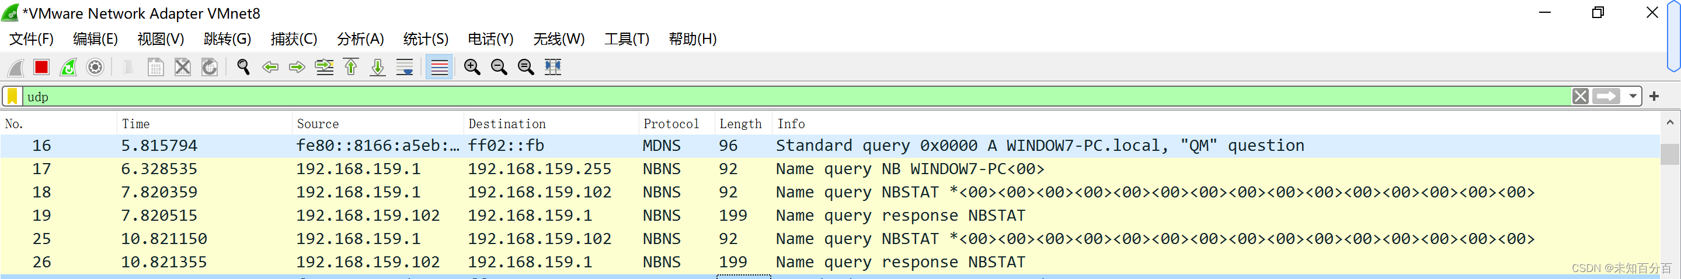The width and height of the screenshot is (1681, 279).
Task: Open the 电话(Y) menu
Action: coord(490,39)
